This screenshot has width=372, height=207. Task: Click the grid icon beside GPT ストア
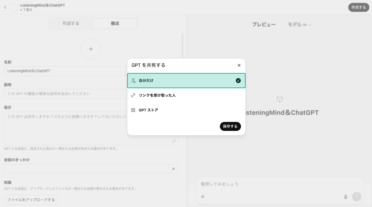point(133,110)
